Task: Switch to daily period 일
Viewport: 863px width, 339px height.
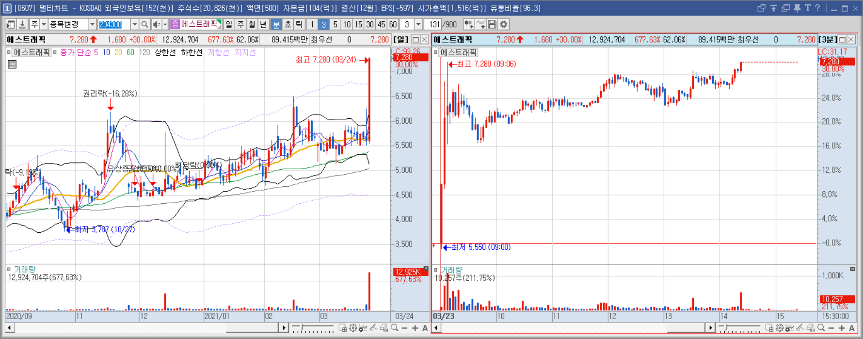Action: tap(229, 24)
